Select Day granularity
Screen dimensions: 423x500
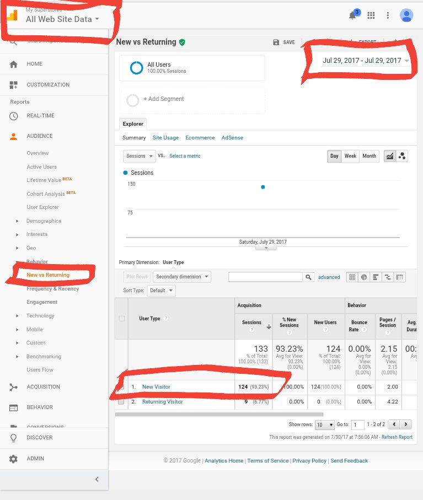click(334, 156)
